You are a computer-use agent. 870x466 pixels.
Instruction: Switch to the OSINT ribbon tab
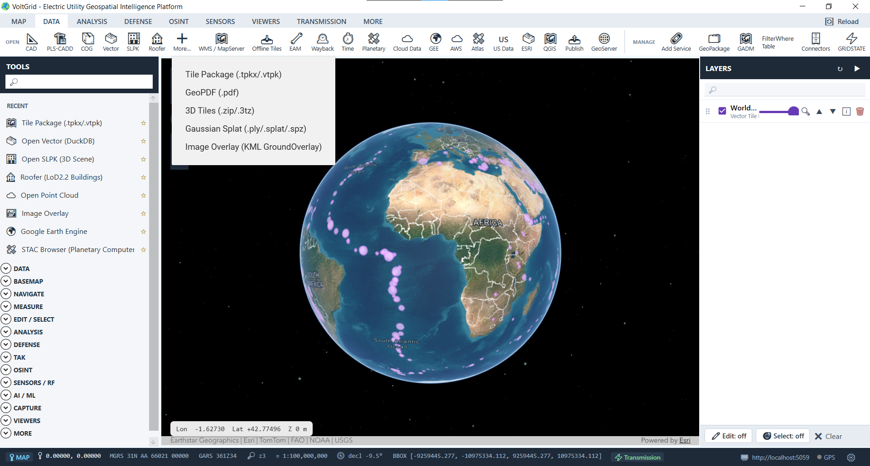coord(179,21)
